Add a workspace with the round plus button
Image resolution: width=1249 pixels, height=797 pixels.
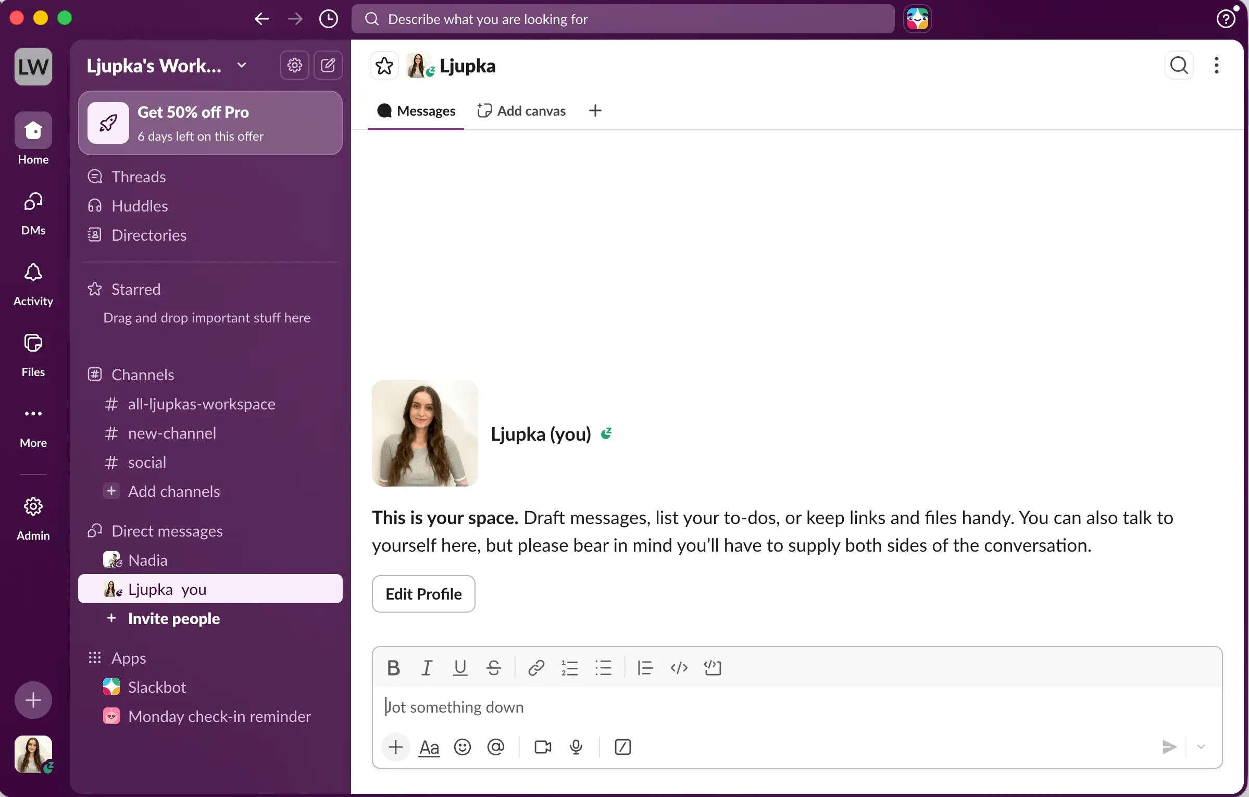(33, 700)
